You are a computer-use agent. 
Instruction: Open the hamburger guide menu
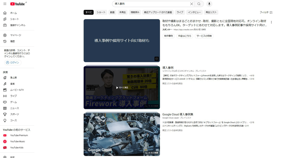click(x=5, y=4)
